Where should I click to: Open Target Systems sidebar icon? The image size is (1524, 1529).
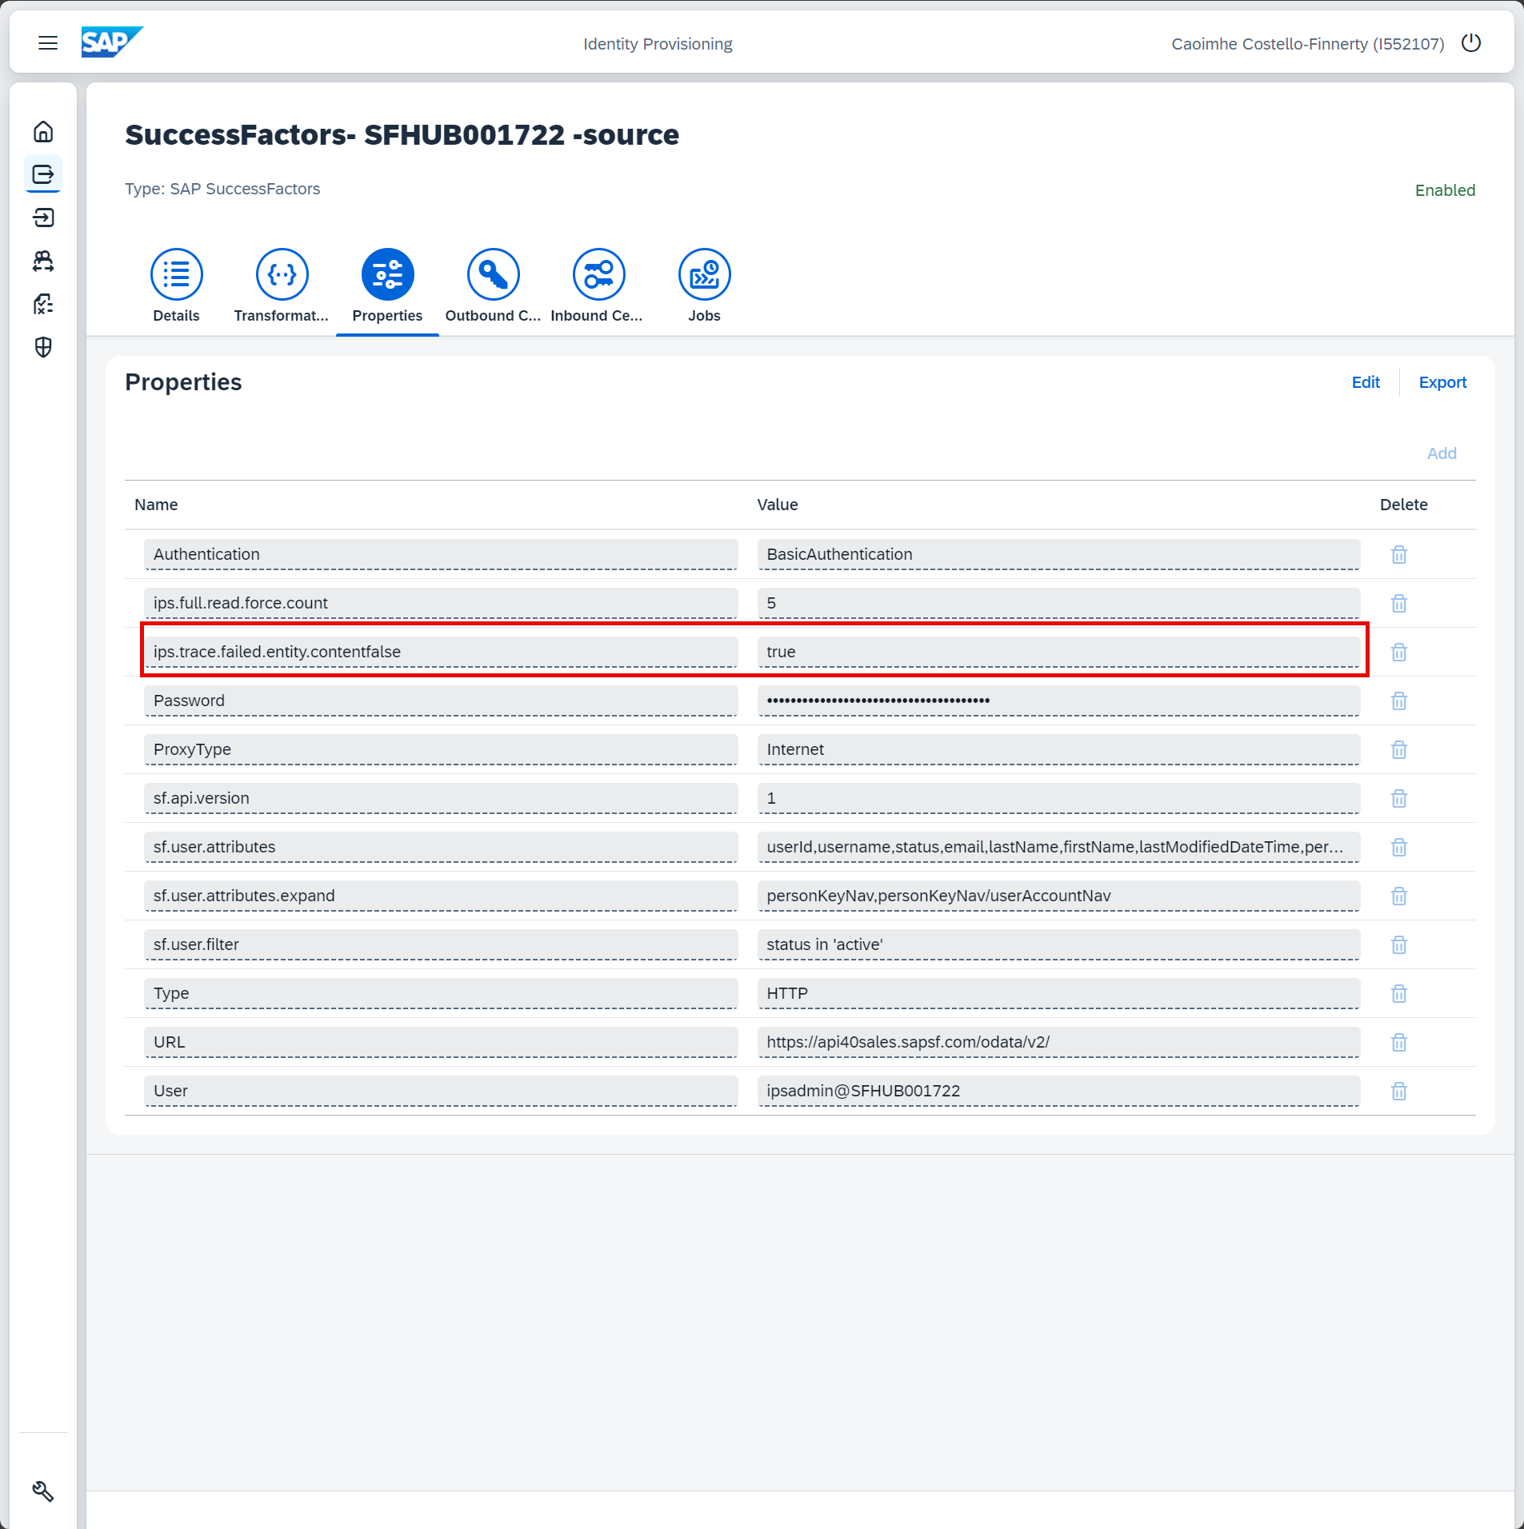[43, 218]
